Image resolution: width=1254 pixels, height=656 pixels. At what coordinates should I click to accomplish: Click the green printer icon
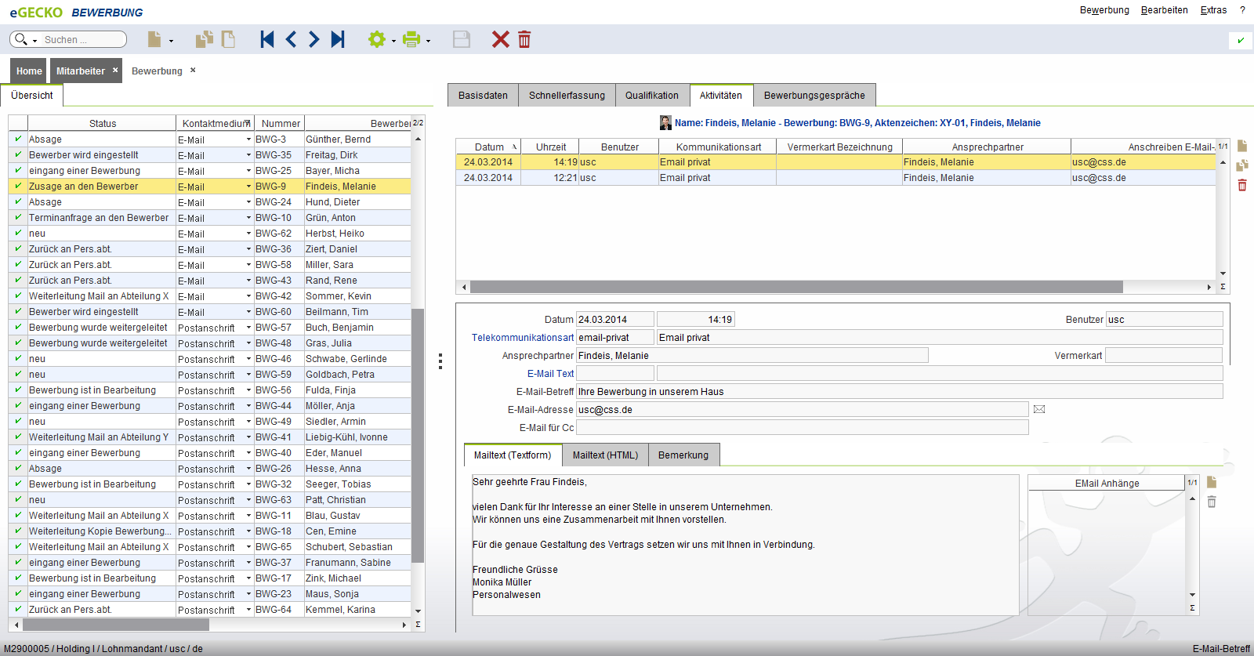click(411, 39)
